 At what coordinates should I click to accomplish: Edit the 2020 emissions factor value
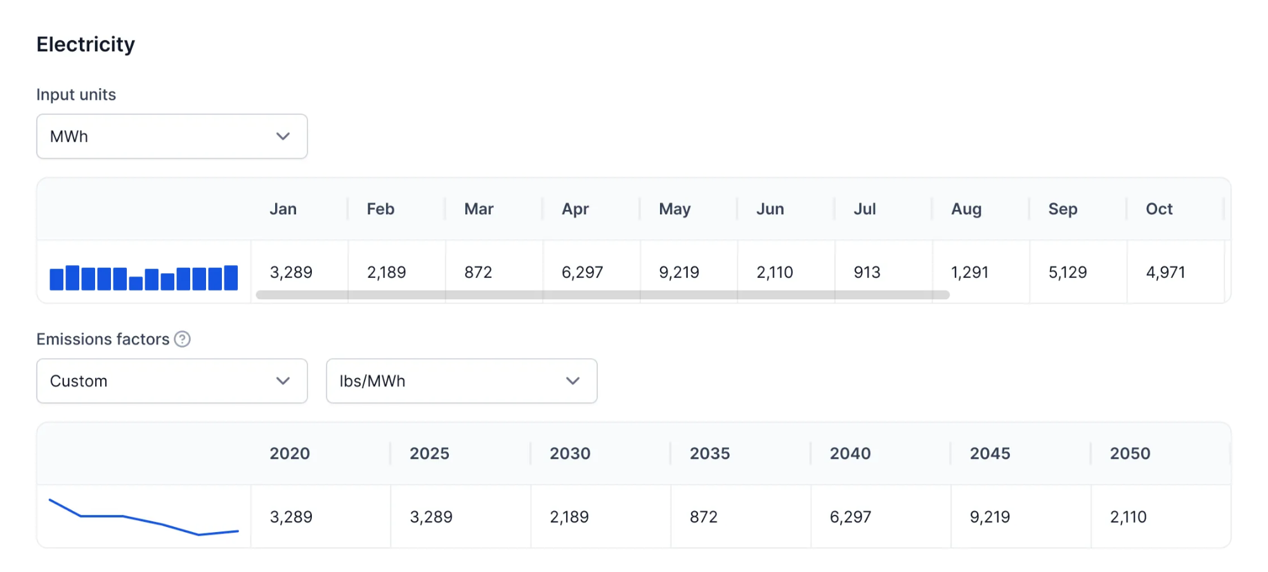click(320, 517)
